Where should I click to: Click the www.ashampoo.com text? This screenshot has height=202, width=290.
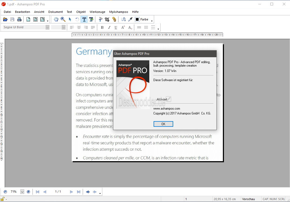(167, 109)
